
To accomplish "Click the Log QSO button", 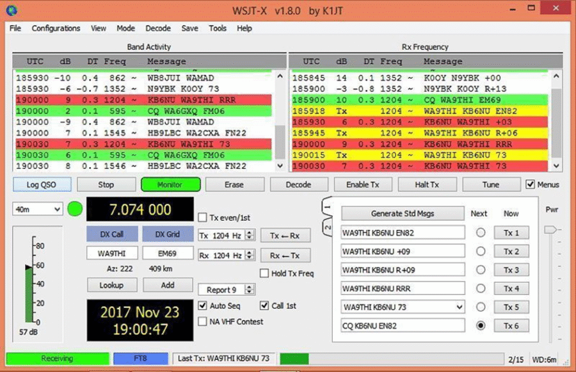I will (x=42, y=184).
